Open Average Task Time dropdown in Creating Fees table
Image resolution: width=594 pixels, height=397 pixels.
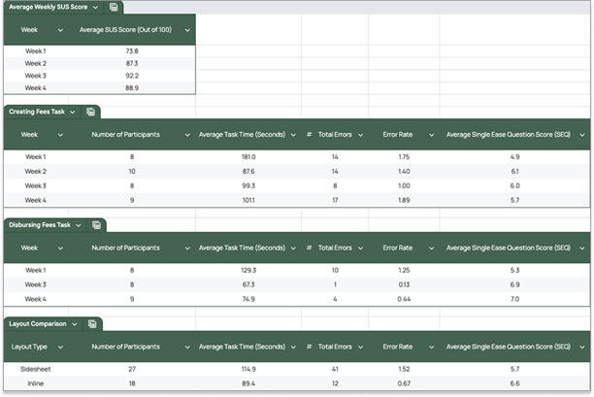click(293, 135)
